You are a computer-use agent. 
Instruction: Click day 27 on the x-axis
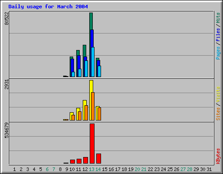click(183, 169)
